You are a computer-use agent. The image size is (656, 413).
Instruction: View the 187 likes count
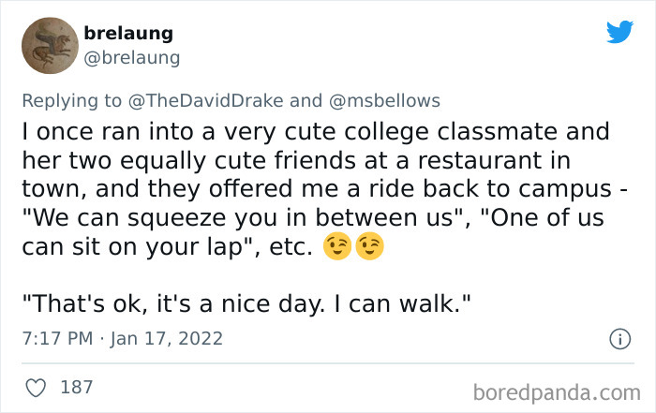76,386
